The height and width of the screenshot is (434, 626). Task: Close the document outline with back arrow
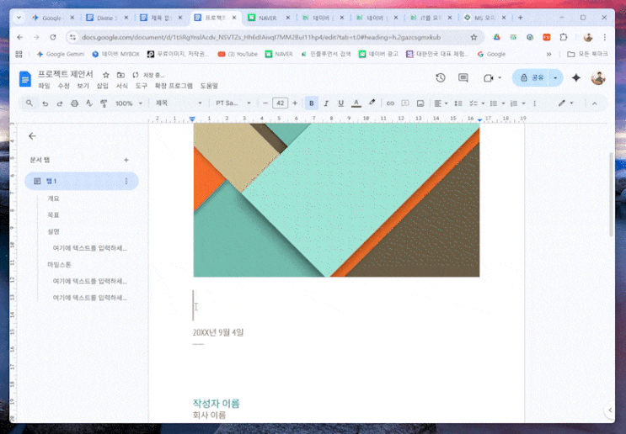click(32, 136)
